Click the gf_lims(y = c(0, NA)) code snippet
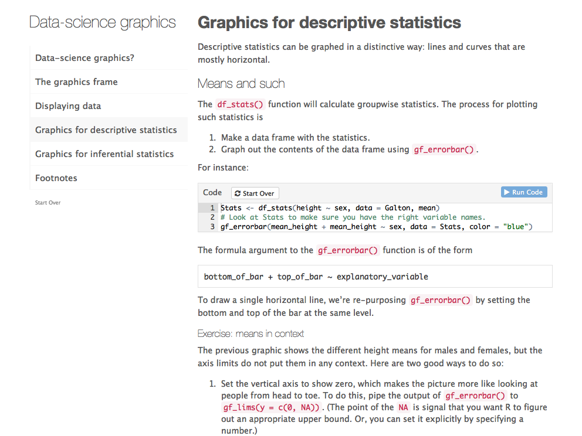Viewport: 582px width, 436px height. (x=270, y=407)
